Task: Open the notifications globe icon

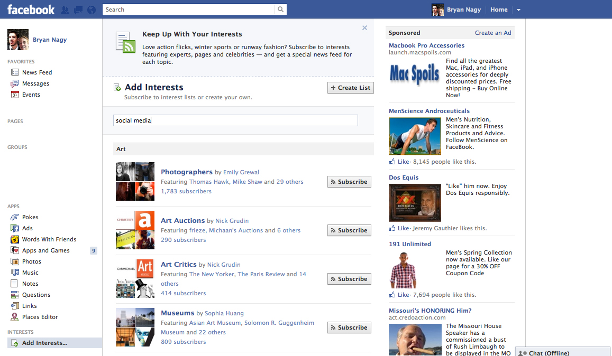Action: pyautogui.click(x=92, y=10)
